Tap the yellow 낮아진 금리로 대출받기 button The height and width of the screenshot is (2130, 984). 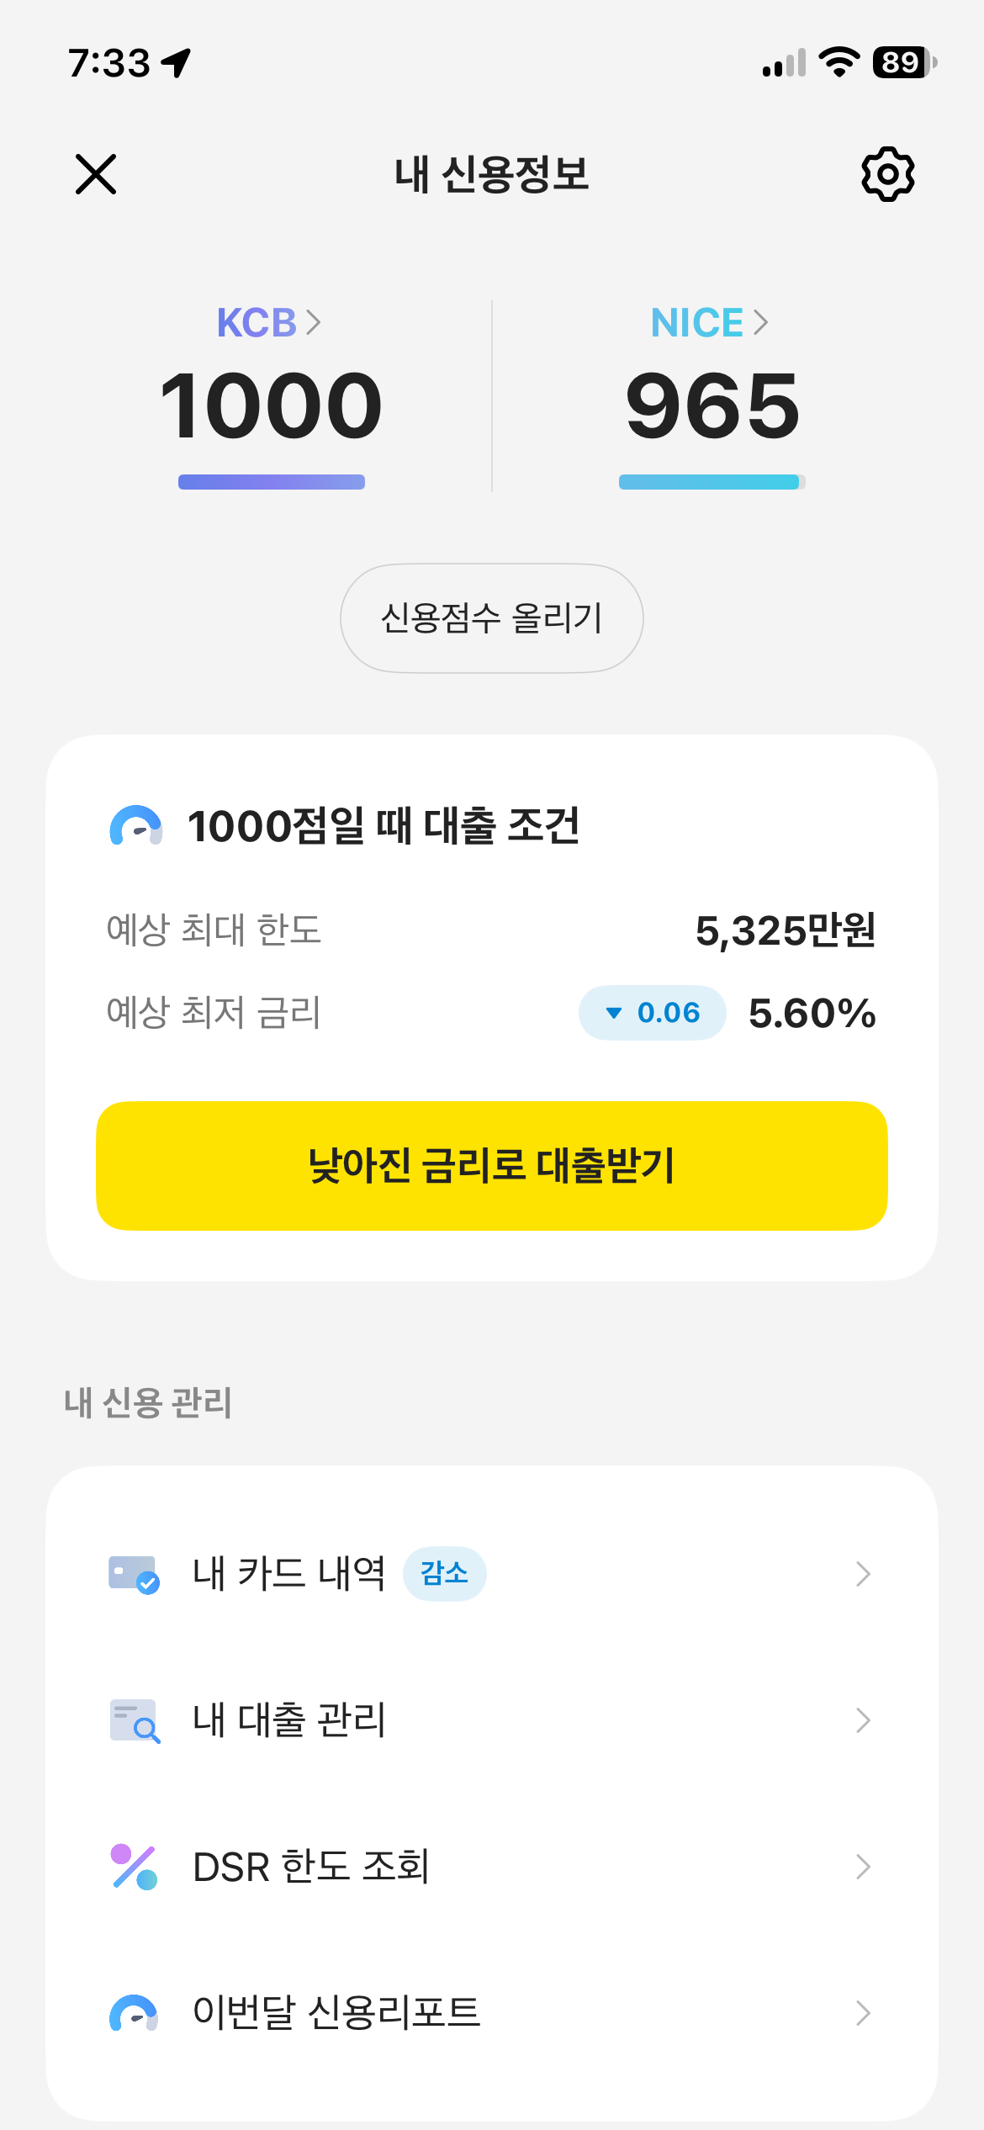point(492,1166)
